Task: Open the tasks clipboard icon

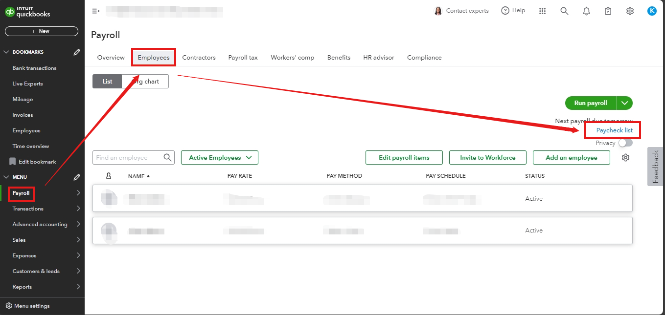Action: pyautogui.click(x=608, y=11)
